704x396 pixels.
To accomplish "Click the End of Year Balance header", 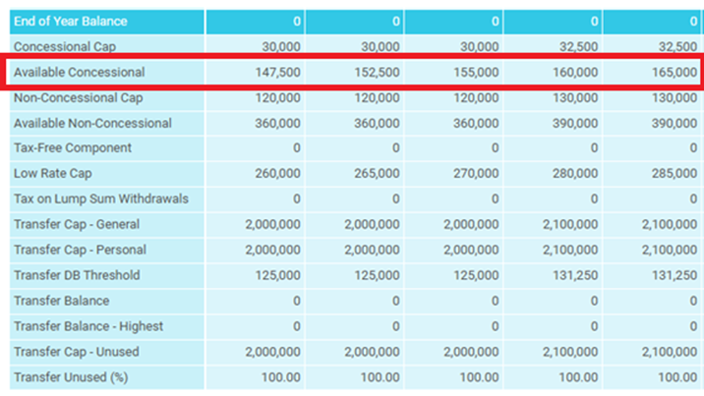I will click(70, 21).
